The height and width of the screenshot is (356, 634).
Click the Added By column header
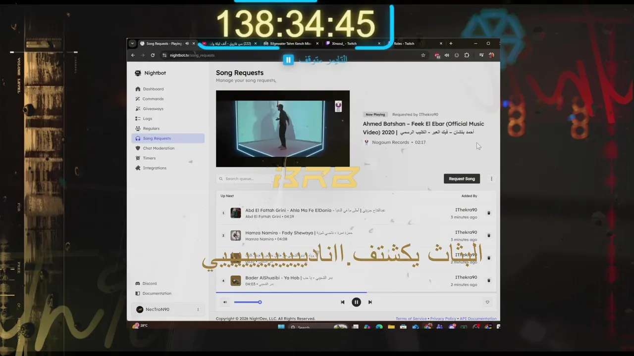click(x=469, y=196)
